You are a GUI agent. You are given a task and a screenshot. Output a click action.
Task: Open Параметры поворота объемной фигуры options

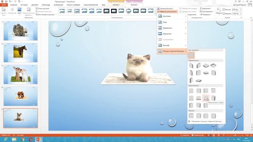pos(206,121)
